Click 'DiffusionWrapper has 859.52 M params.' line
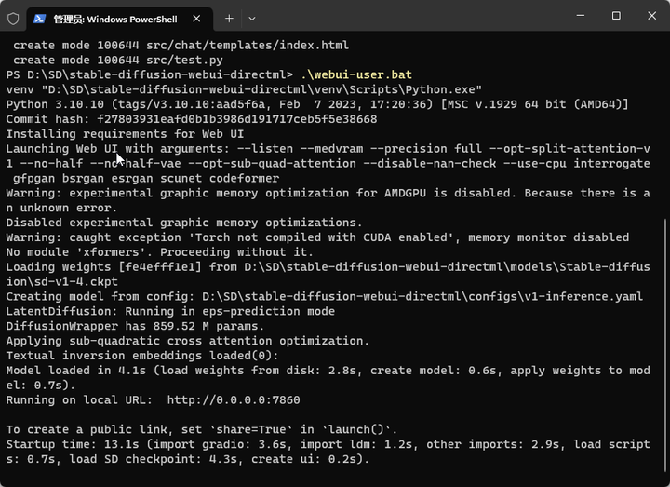670x487 pixels. tap(135, 326)
